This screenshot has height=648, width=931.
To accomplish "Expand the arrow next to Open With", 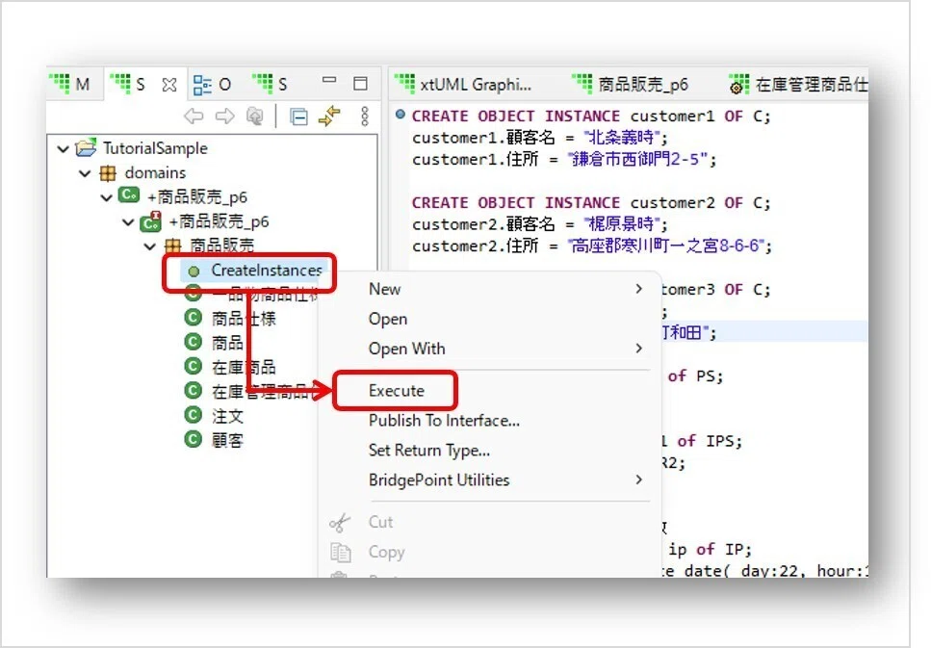I will point(639,348).
